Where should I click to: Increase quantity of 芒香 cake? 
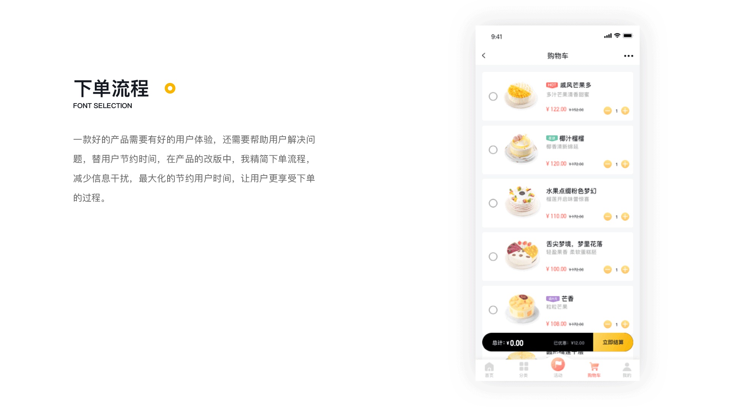click(625, 324)
